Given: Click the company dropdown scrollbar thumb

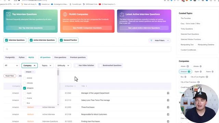Looking at the screenshot, I should pos(58,73).
